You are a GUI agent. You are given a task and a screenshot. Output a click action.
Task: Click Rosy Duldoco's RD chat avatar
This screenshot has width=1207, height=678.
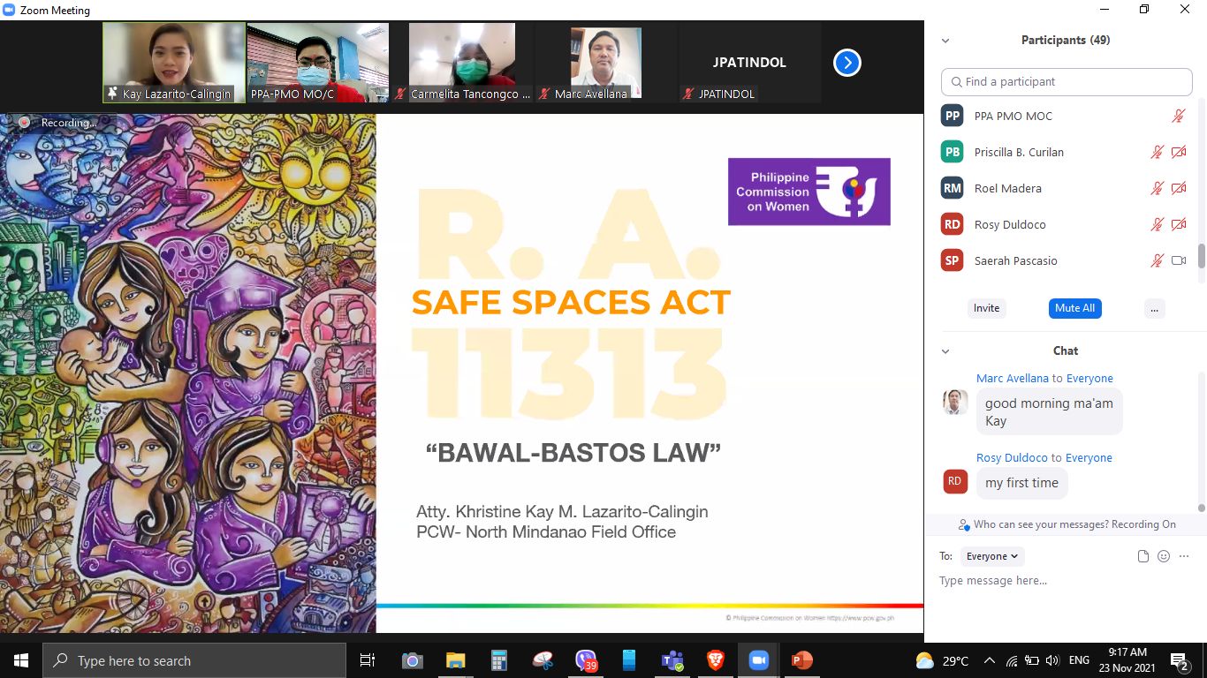[954, 481]
